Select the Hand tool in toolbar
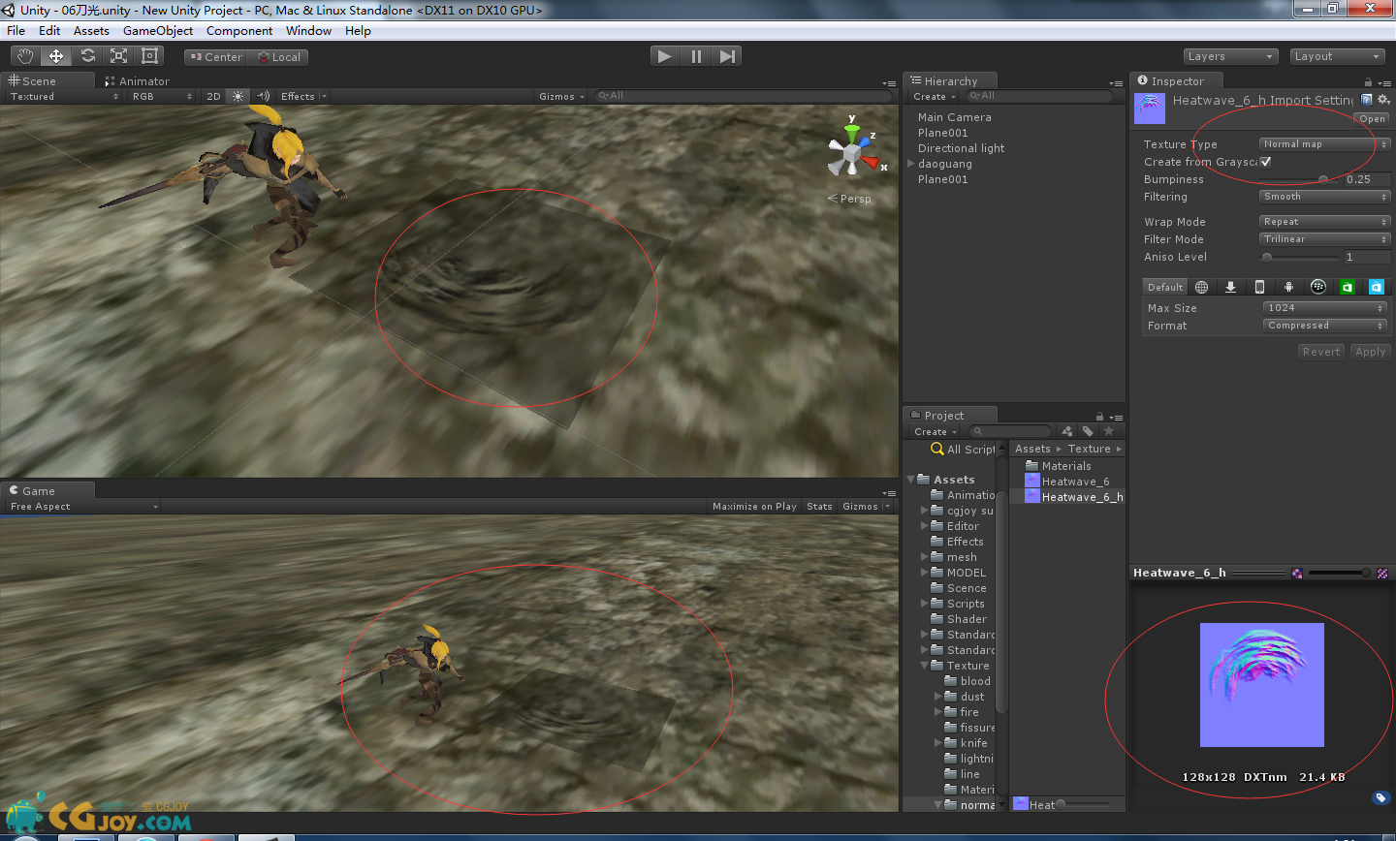This screenshot has height=841, width=1396. (x=25, y=56)
